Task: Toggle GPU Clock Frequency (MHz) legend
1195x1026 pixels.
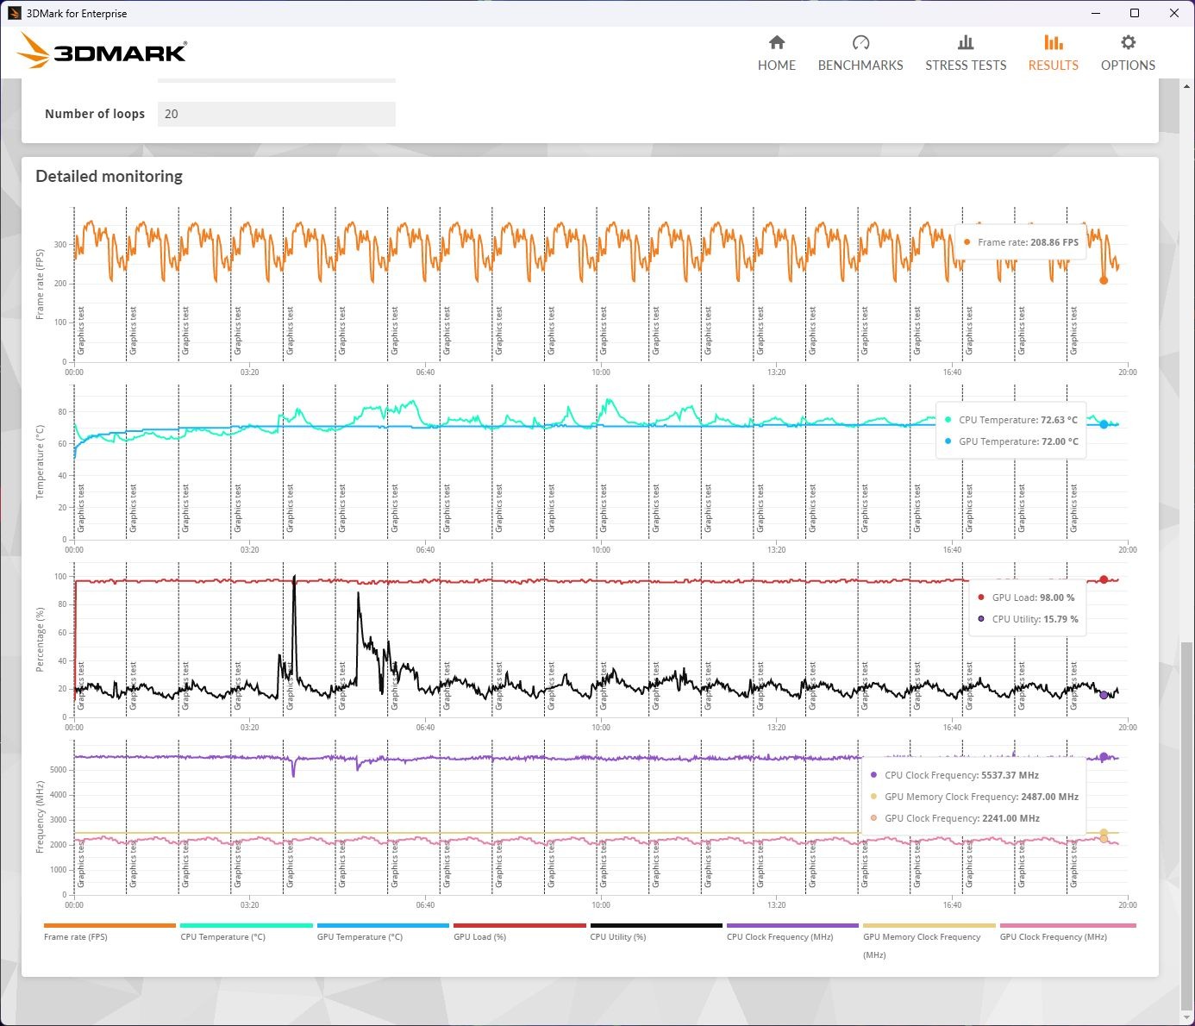Action: tap(1053, 936)
